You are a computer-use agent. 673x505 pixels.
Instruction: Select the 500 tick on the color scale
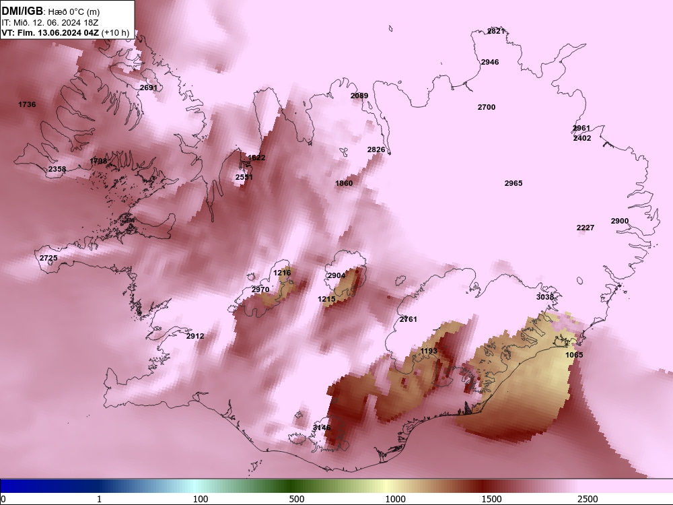[297, 499]
